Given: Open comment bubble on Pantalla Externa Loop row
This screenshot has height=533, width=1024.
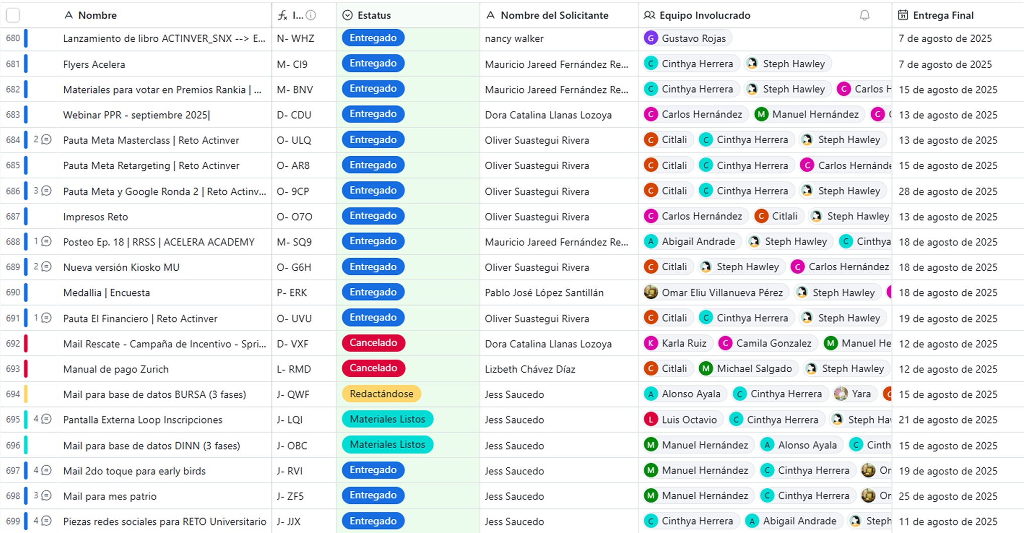Looking at the screenshot, I should [46, 419].
